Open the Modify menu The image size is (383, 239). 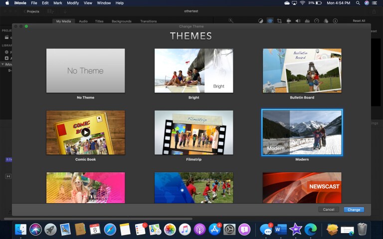click(73, 3)
